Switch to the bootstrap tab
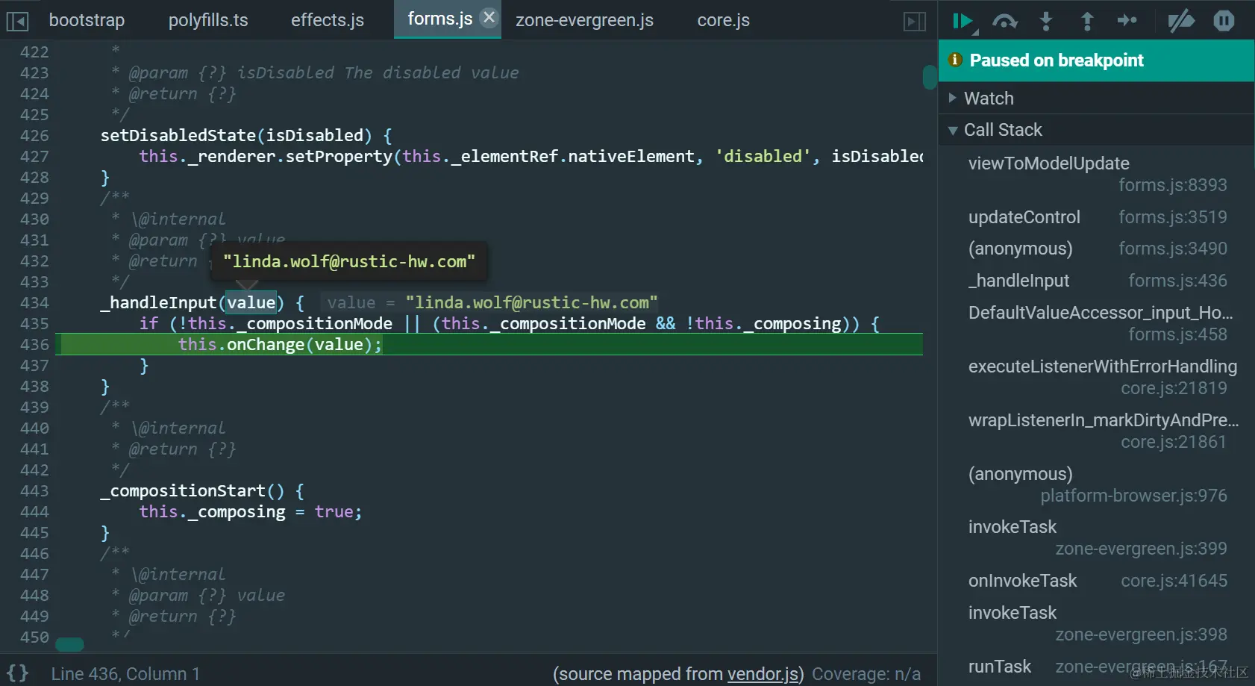Screen dimensions: 1255x686 (x=87, y=20)
